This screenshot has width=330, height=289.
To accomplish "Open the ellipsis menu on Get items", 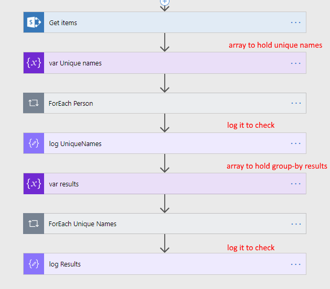I will (x=296, y=23).
